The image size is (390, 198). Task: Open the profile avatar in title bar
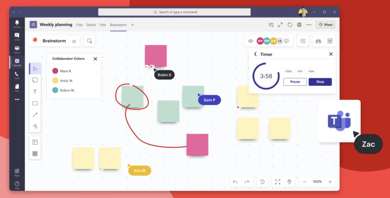pos(303,12)
